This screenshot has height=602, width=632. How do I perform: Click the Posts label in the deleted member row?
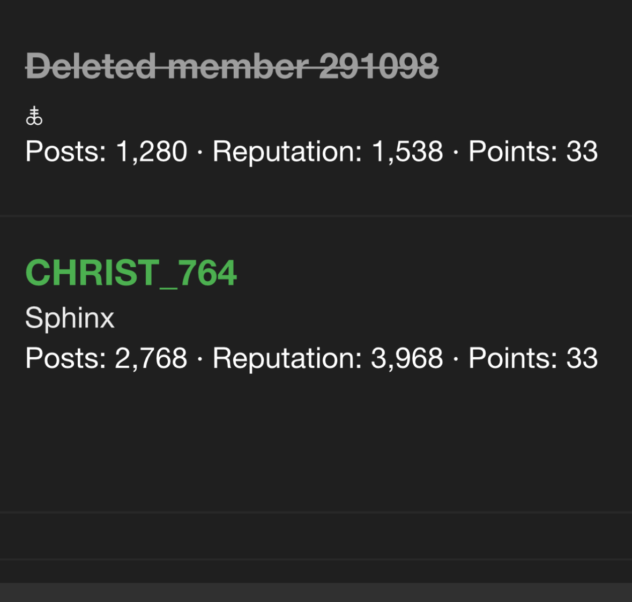(65, 152)
